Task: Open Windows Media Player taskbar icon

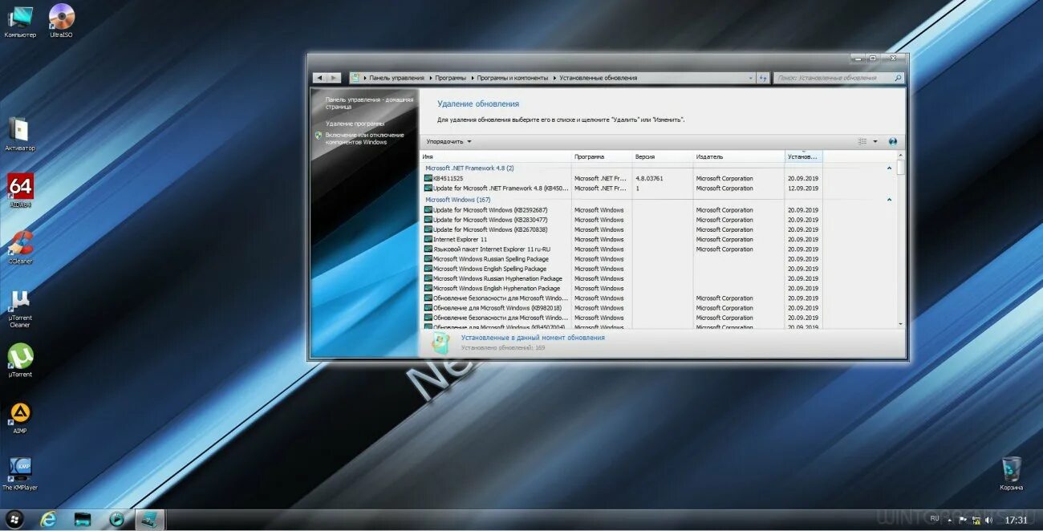Action: (x=116, y=520)
